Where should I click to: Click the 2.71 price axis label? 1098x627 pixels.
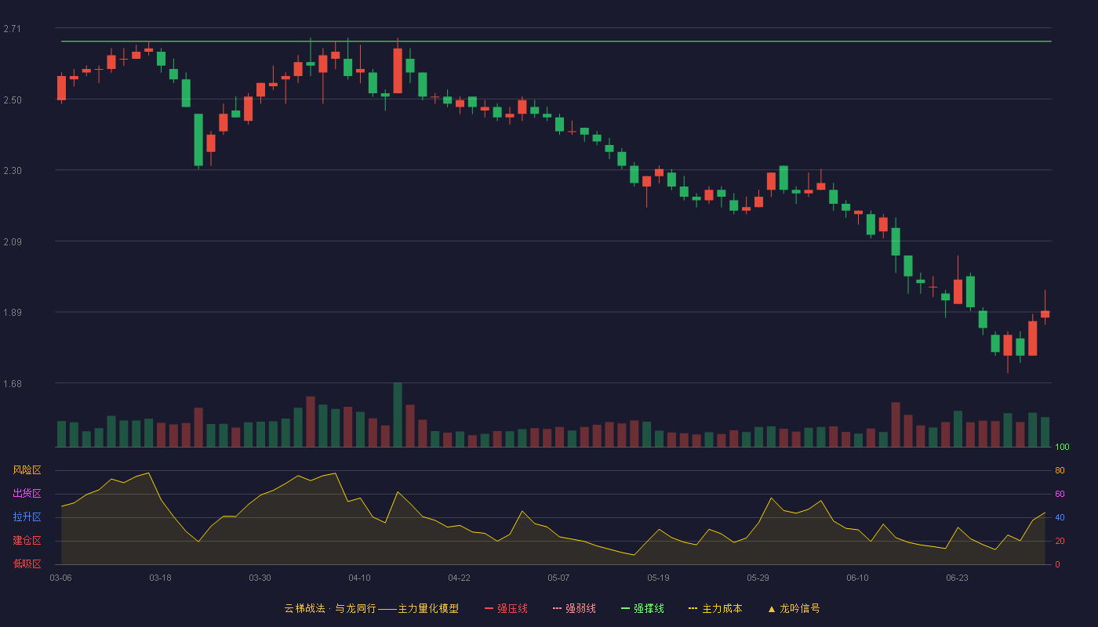pyautogui.click(x=13, y=29)
